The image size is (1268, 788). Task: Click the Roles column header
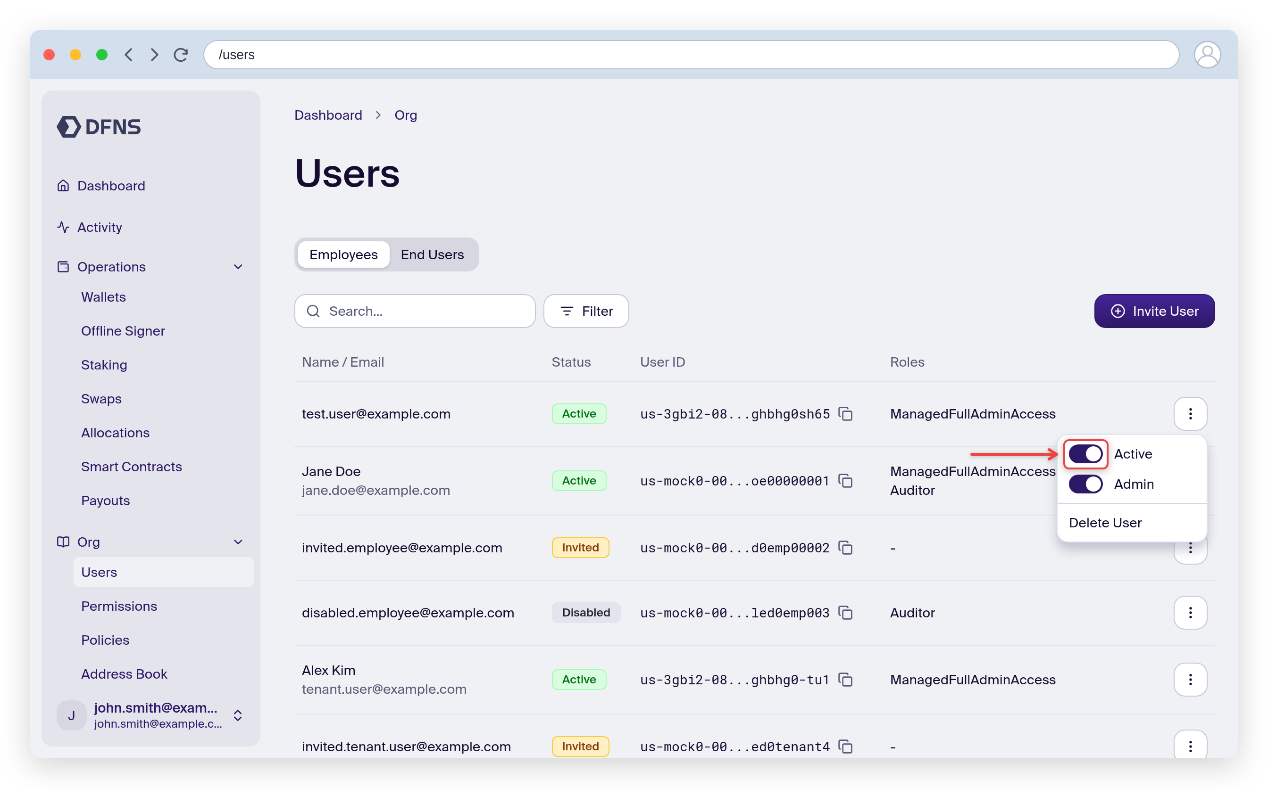[x=907, y=362]
